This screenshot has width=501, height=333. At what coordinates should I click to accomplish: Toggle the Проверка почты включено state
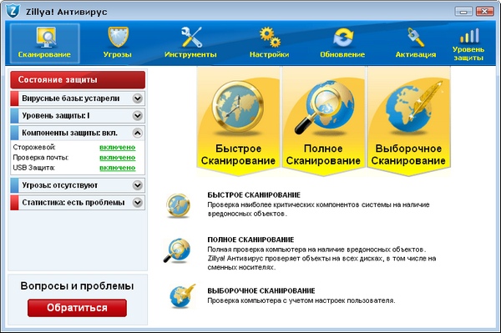coord(117,158)
